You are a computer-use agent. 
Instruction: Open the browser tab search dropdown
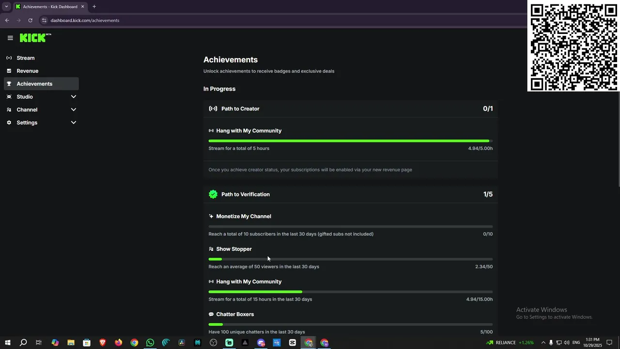pyautogui.click(x=6, y=7)
